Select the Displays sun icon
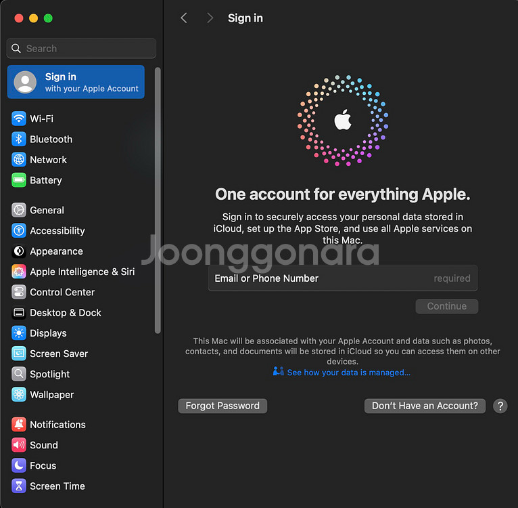 click(x=19, y=333)
